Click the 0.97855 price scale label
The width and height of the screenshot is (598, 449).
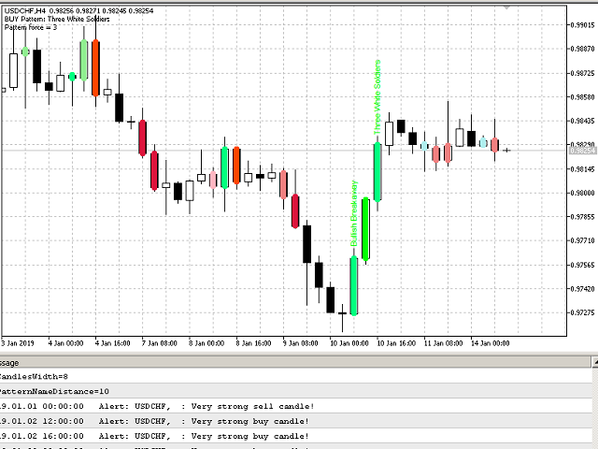(x=582, y=217)
